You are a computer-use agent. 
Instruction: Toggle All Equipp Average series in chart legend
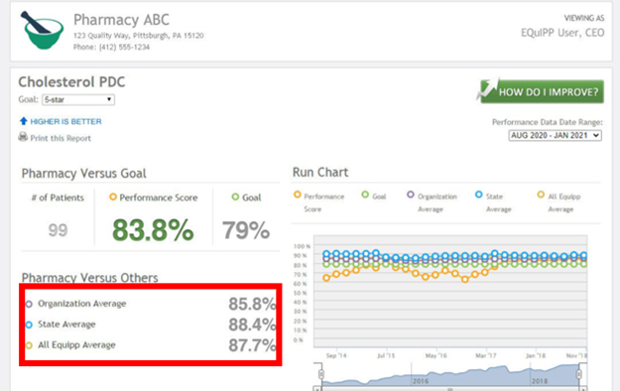[559, 202]
